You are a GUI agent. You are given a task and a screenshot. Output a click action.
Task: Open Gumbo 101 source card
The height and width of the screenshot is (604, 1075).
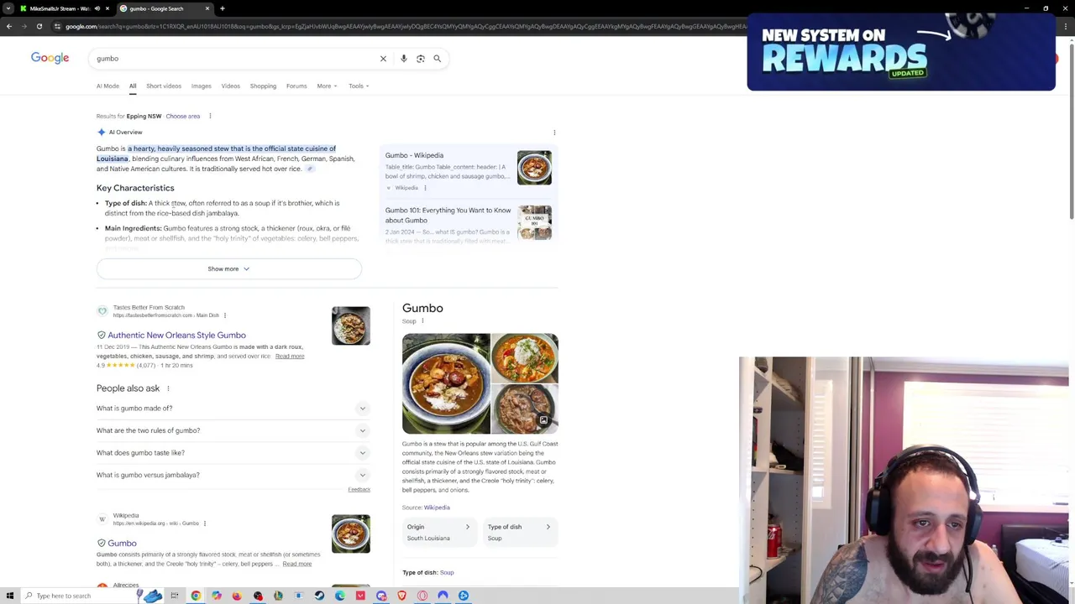(x=468, y=224)
